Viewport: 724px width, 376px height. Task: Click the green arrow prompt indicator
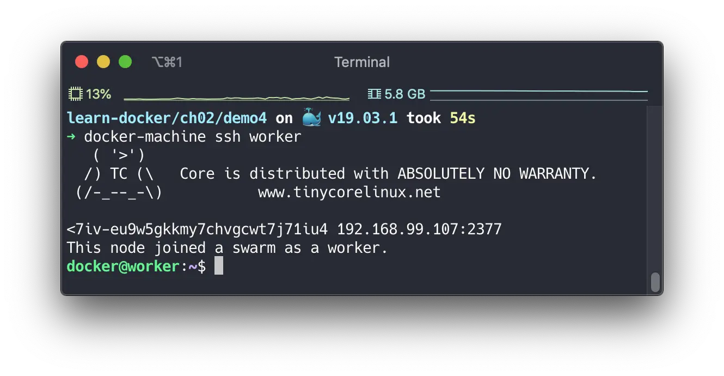pos(71,137)
